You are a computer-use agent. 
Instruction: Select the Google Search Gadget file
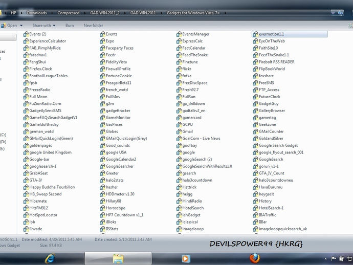click(x=278, y=145)
